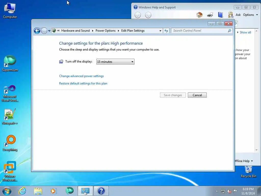This screenshot has width=261, height=196.
Task: Select Microsoft Visual Studio desktop shortcut
Action: [10, 93]
